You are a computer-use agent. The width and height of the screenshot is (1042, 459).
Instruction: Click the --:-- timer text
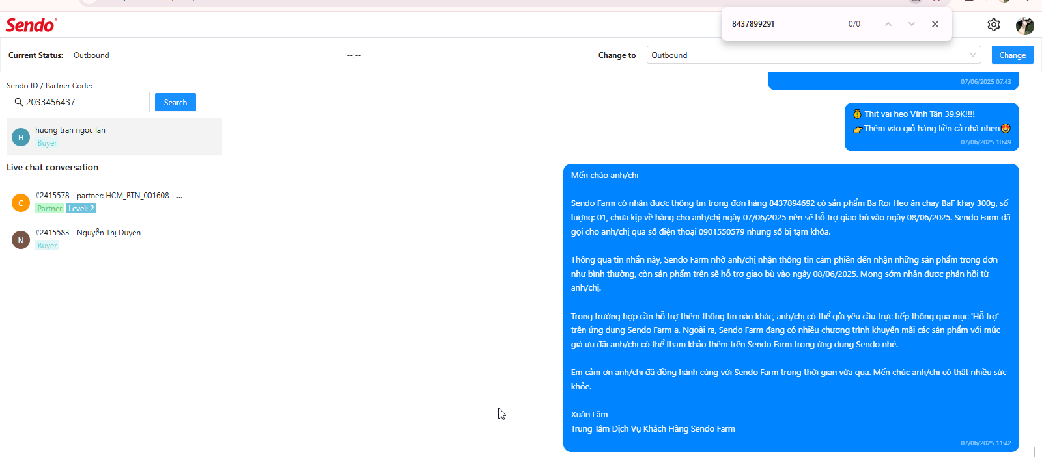354,55
